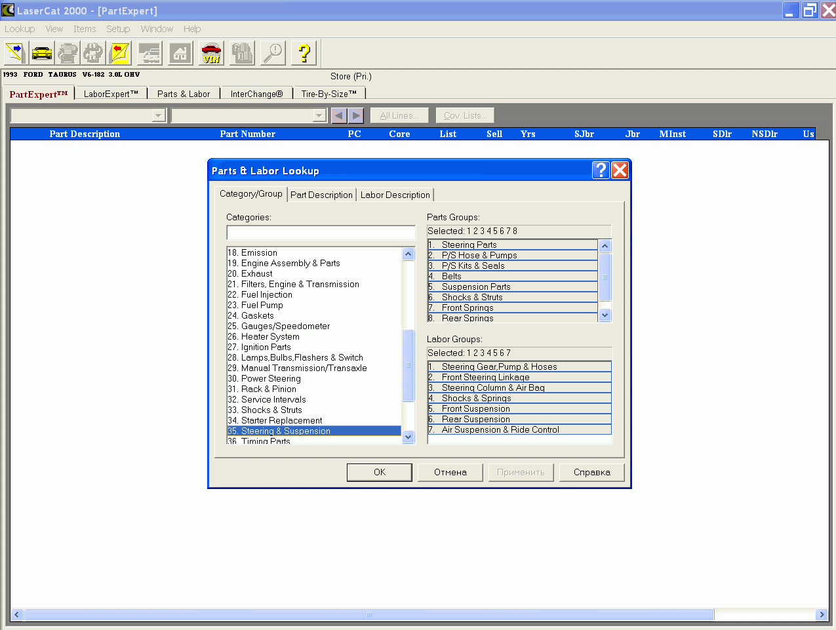The width and height of the screenshot is (836, 630).
Task: Click the grayed buildings toolbar icon
Action: (242, 53)
